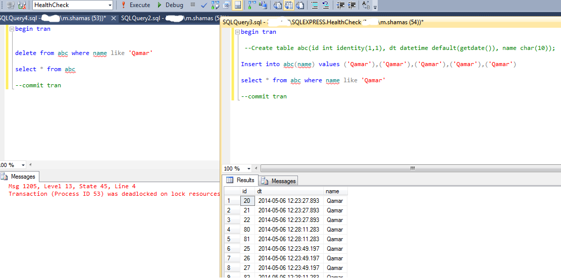Specify values for template parameters
561x278 pixels.
pos(366,5)
